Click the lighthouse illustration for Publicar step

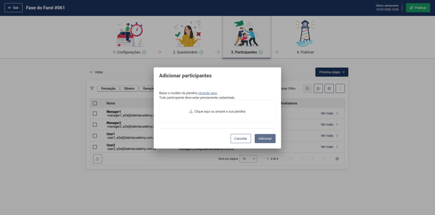point(305,33)
